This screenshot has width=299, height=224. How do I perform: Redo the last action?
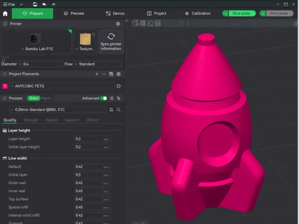click(x=53, y=4)
